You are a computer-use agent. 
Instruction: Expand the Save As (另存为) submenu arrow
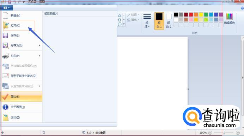[x=39, y=45]
